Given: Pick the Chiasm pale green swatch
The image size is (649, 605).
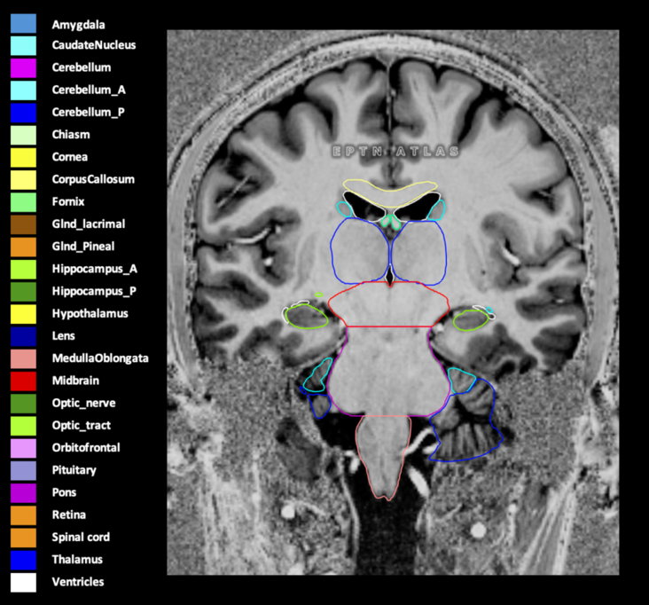Looking at the screenshot, I should click(x=23, y=136).
